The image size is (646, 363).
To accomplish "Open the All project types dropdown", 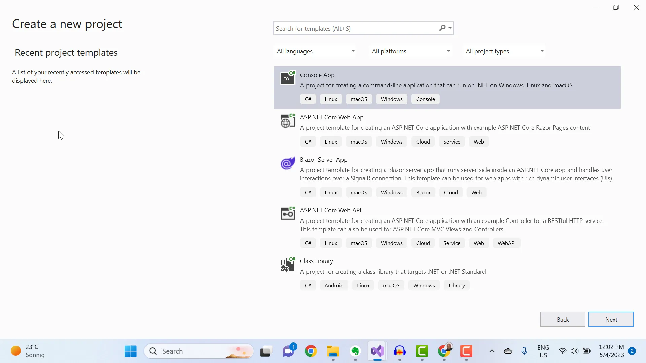I will click(505, 51).
